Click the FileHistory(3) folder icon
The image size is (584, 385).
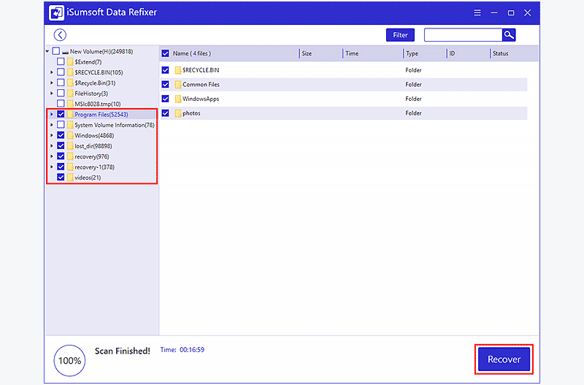pos(70,94)
